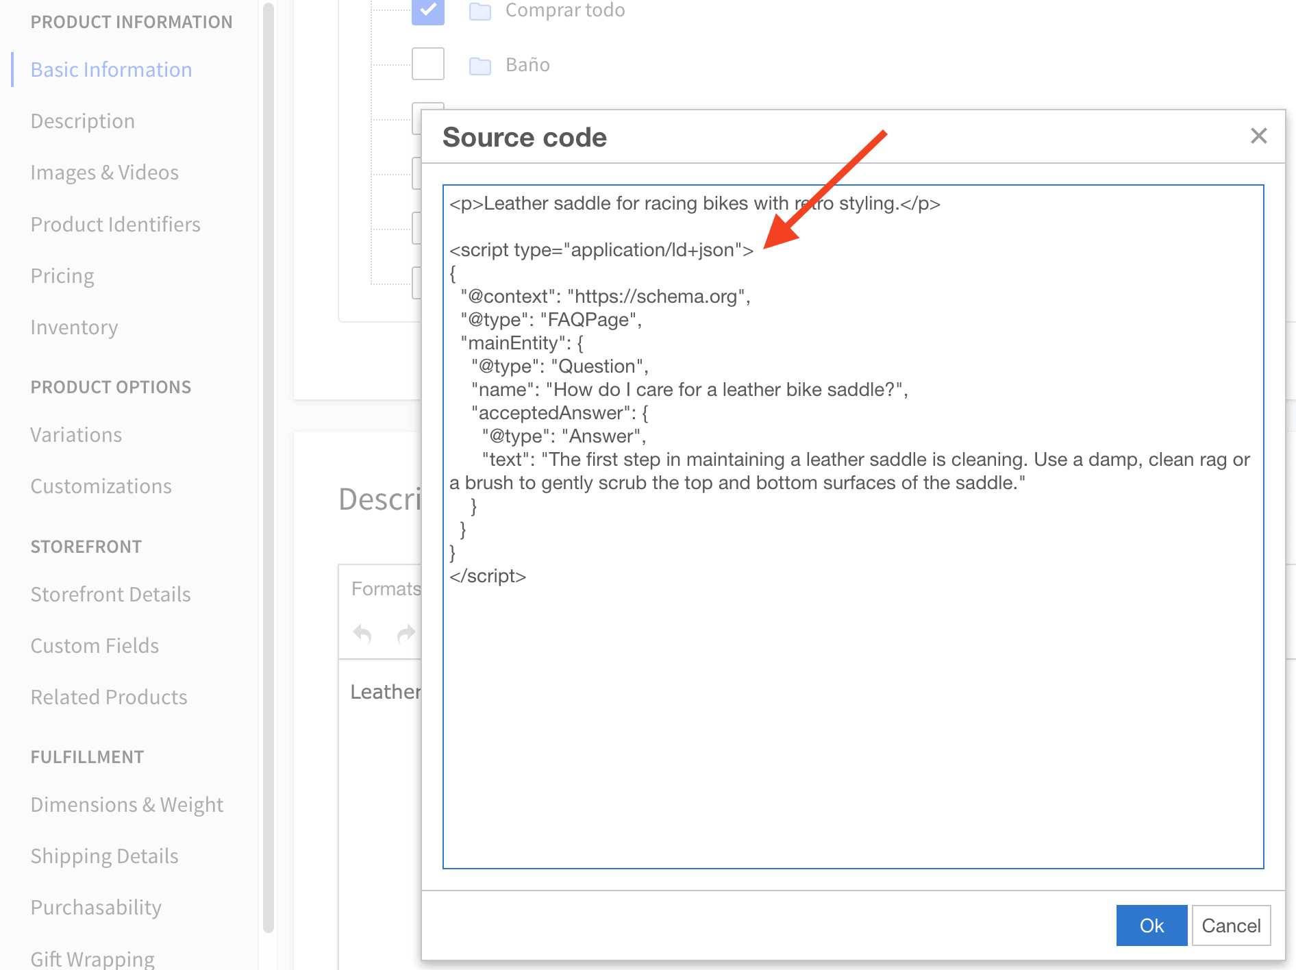The image size is (1296, 970).
Task: Open Product Identifiers section
Action: click(x=116, y=225)
